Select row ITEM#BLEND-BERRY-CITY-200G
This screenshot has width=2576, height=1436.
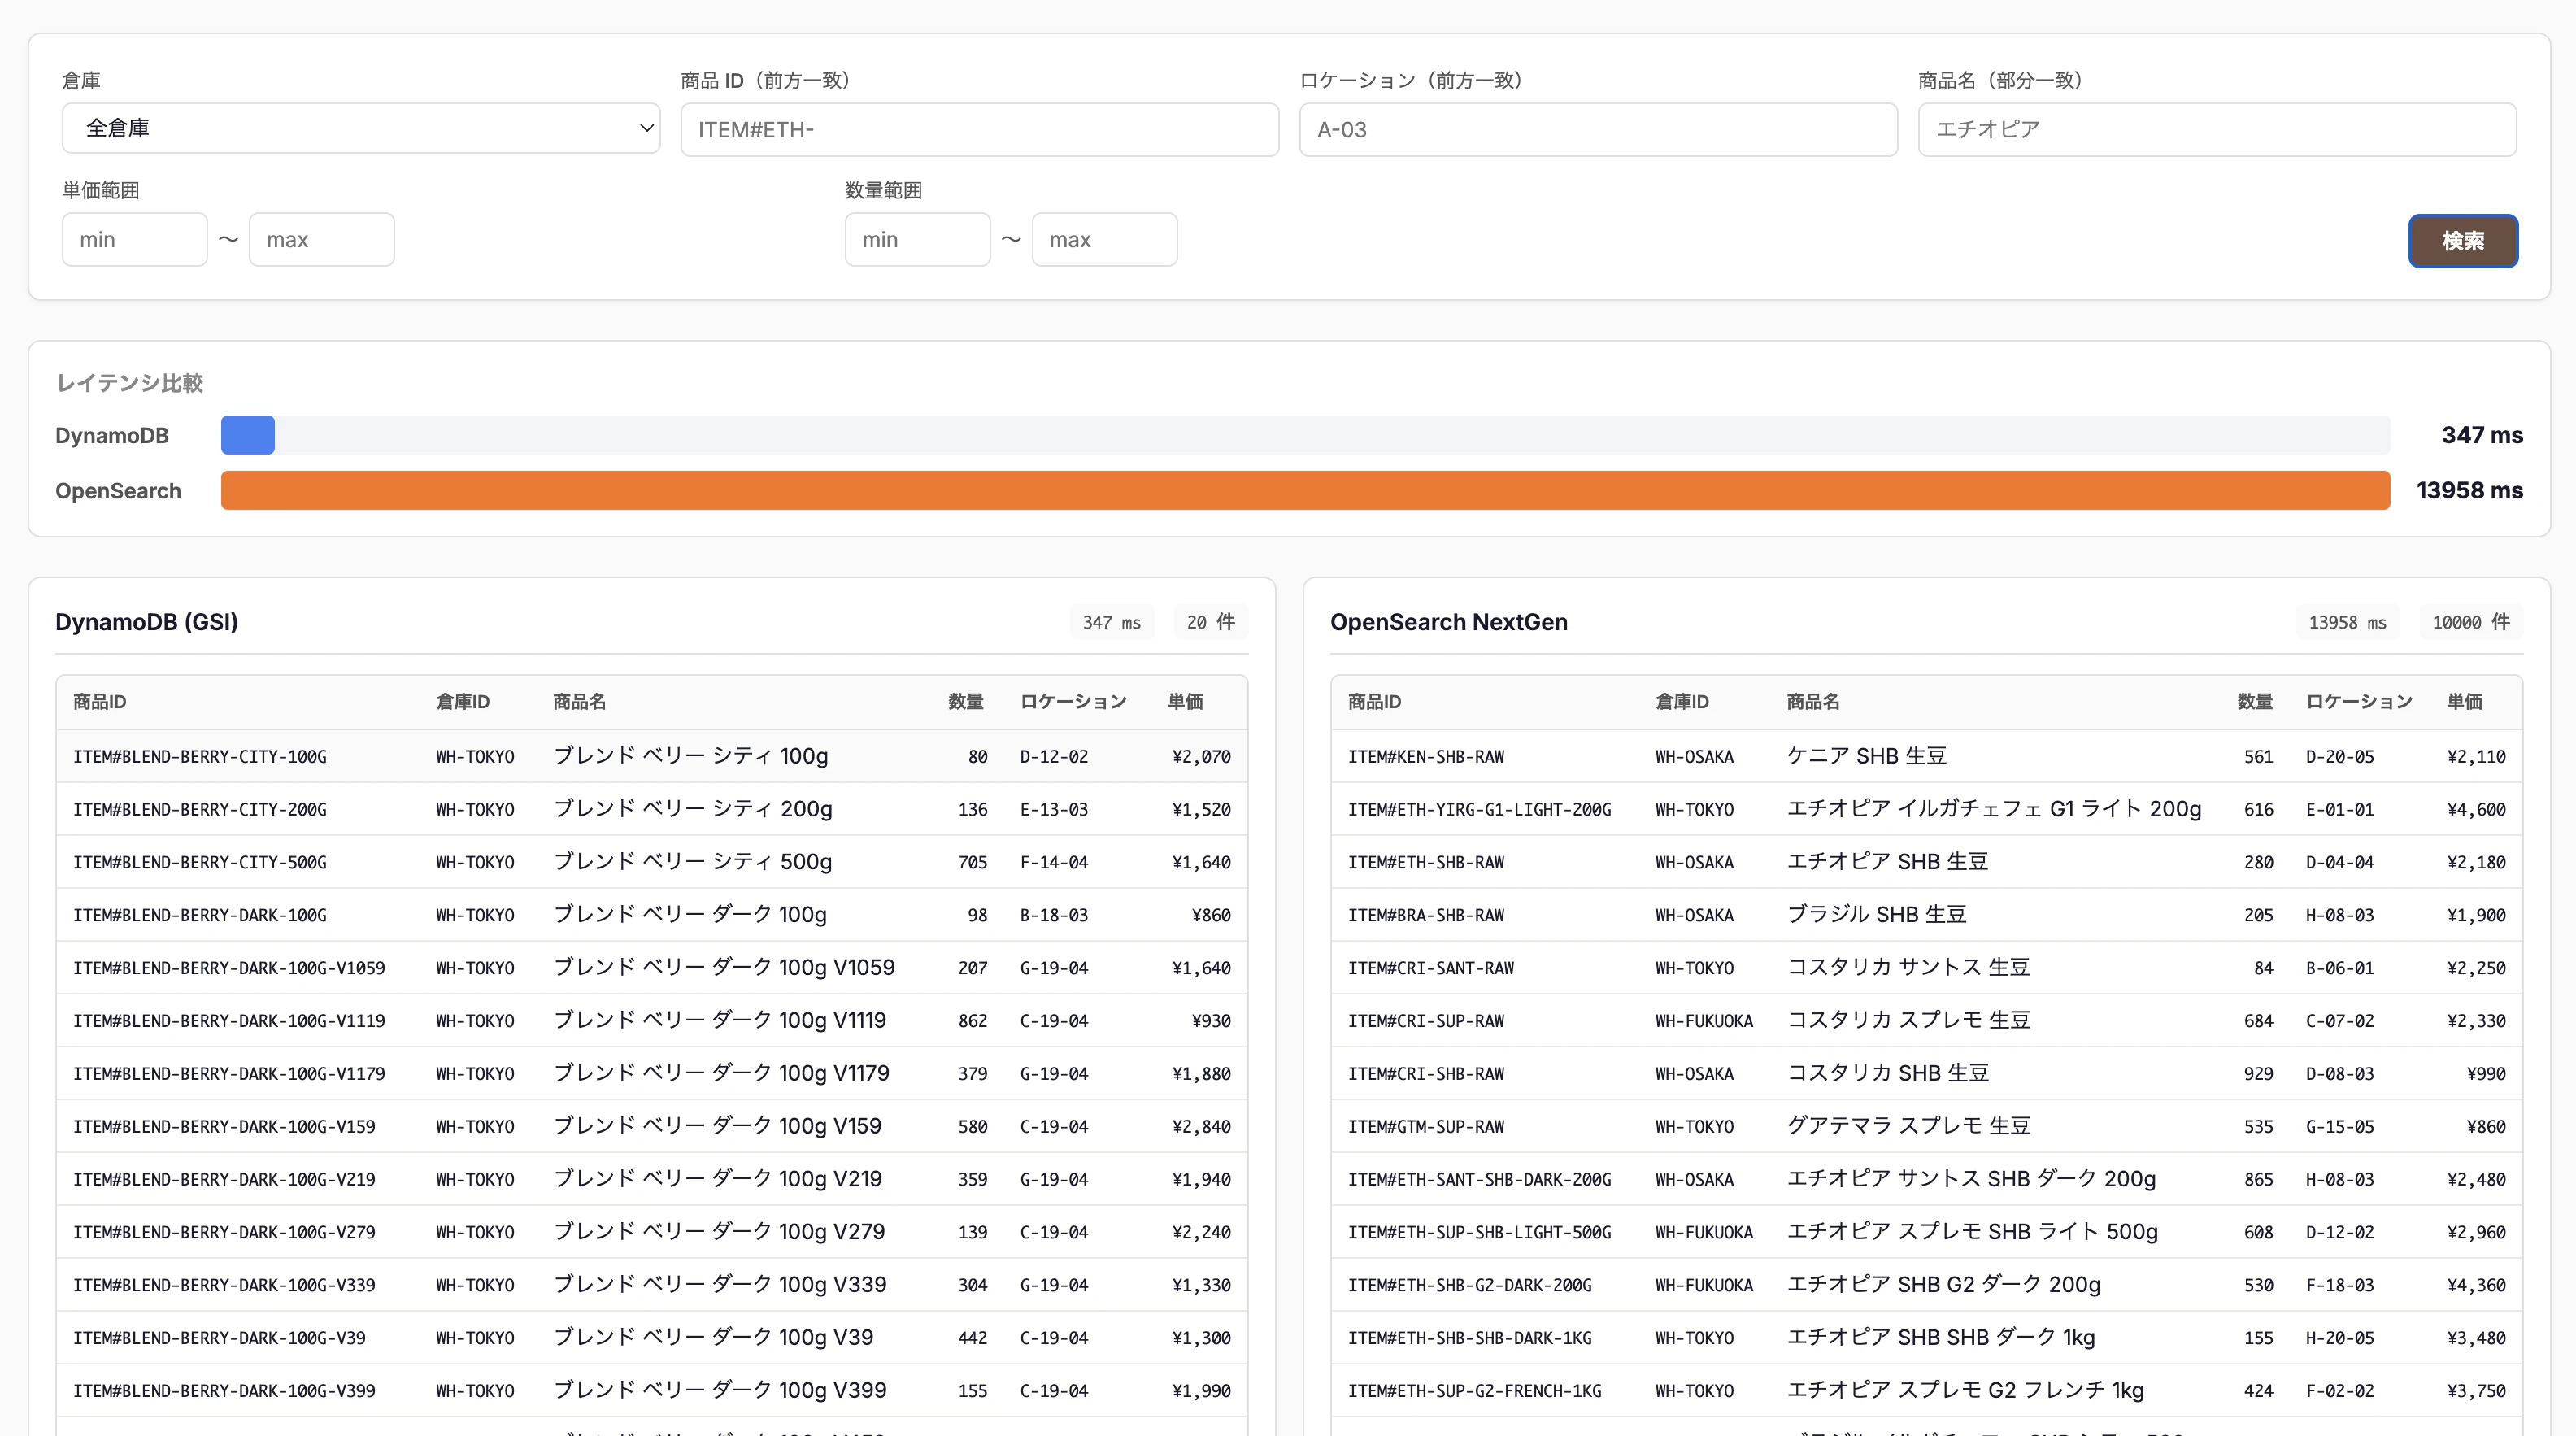pyautogui.click(x=651, y=809)
